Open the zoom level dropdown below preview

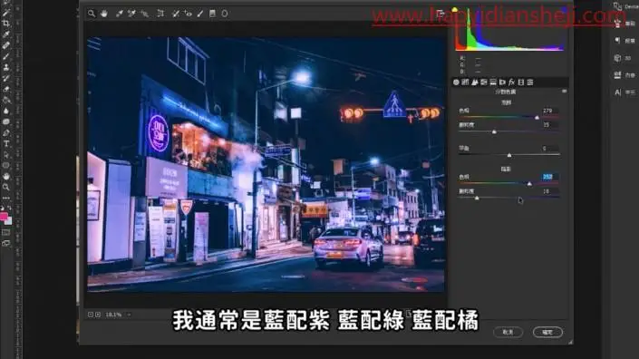coord(129,315)
